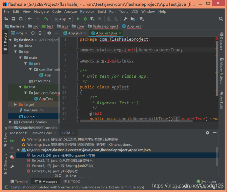Image resolution: width=227 pixels, height=192 pixels.
Task: Start debugging with the green bug icon
Action: coord(85,19)
